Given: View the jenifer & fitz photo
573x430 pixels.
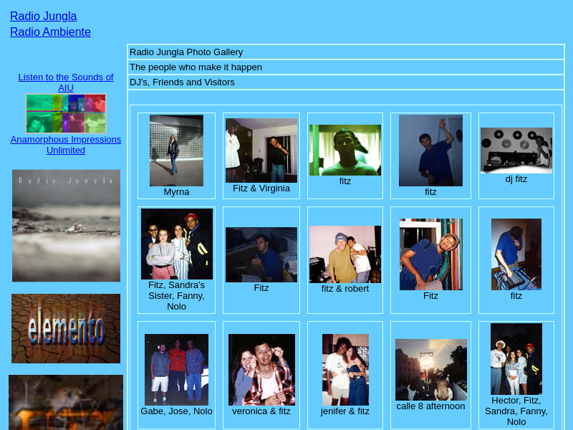Looking at the screenshot, I should (345, 370).
